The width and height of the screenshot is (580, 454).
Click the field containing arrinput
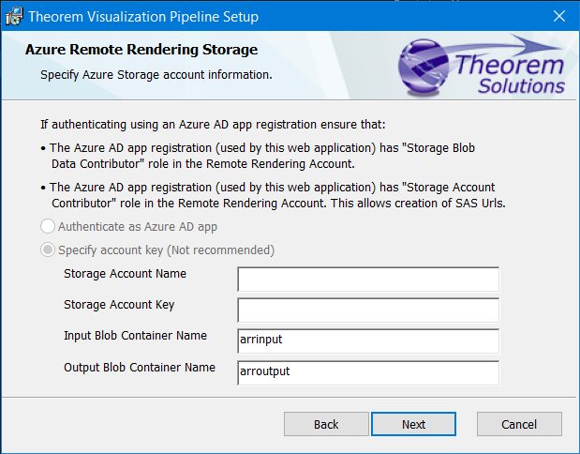click(368, 340)
